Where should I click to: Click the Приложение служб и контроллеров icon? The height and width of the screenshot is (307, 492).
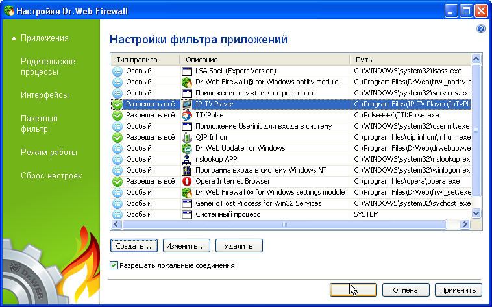pyautogui.click(x=187, y=93)
